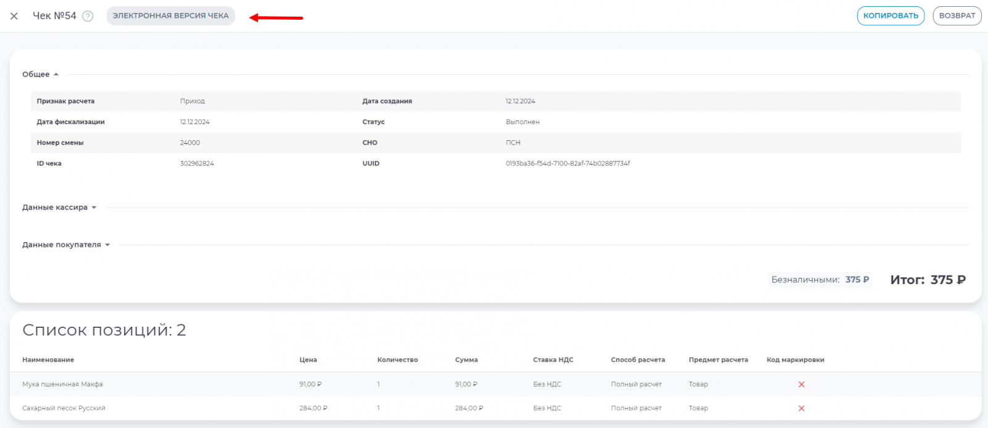Click the Копировать button
The image size is (988, 428).
(890, 16)
